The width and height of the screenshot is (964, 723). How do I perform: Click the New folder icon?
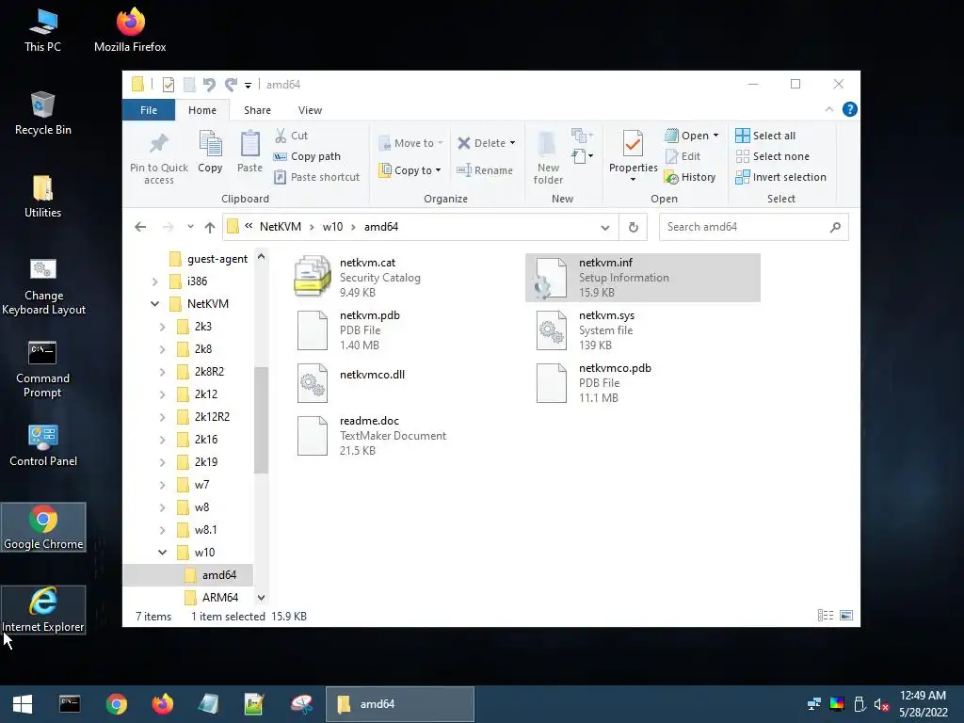548,144
